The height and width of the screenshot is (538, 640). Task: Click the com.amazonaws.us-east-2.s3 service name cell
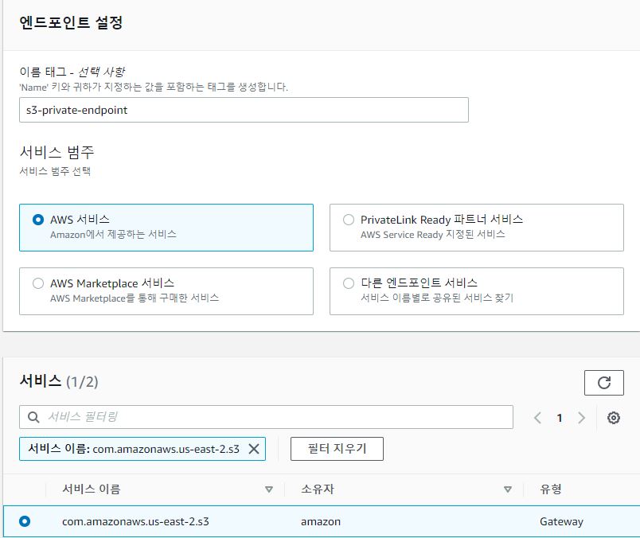135,521
